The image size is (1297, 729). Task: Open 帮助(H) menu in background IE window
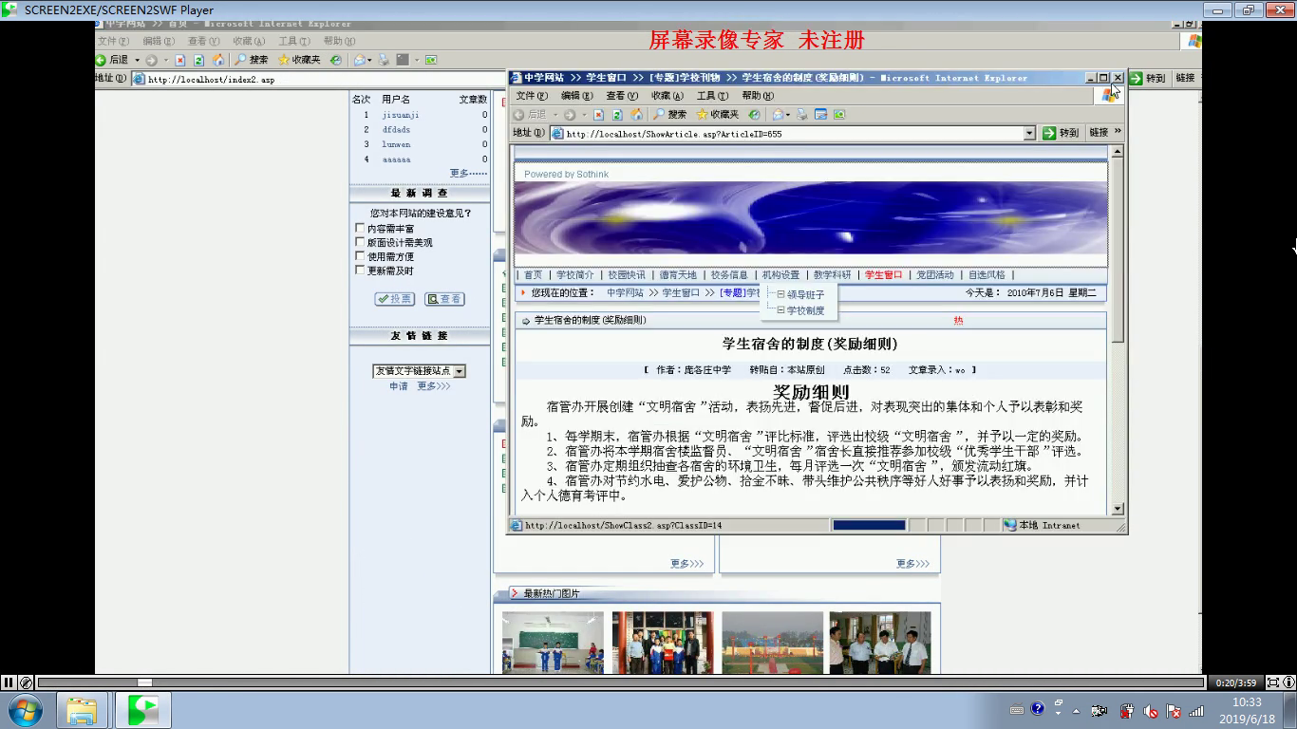[339, 41]
